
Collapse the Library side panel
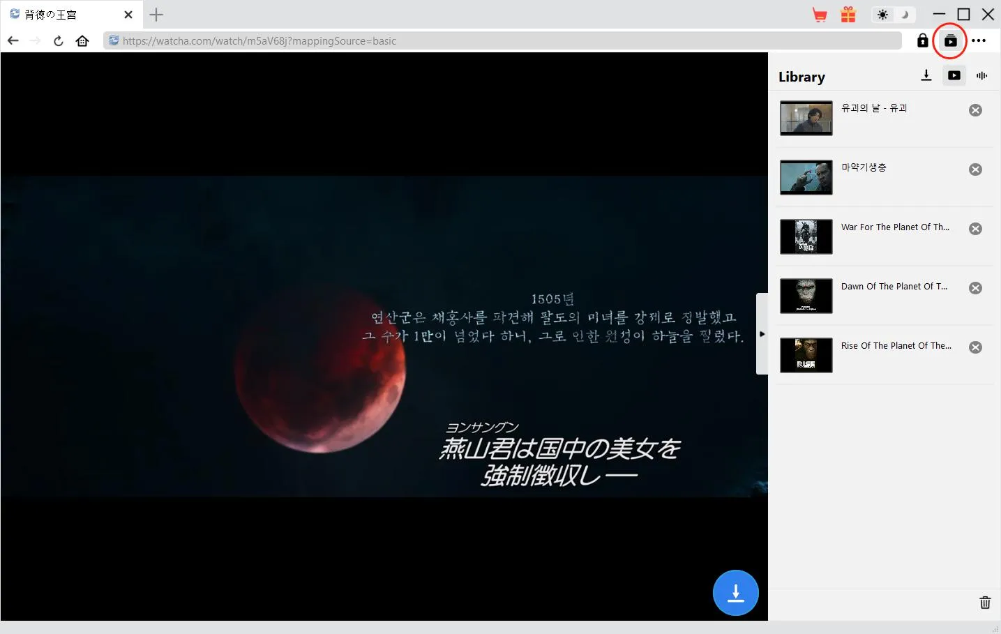tap(762, 334)
